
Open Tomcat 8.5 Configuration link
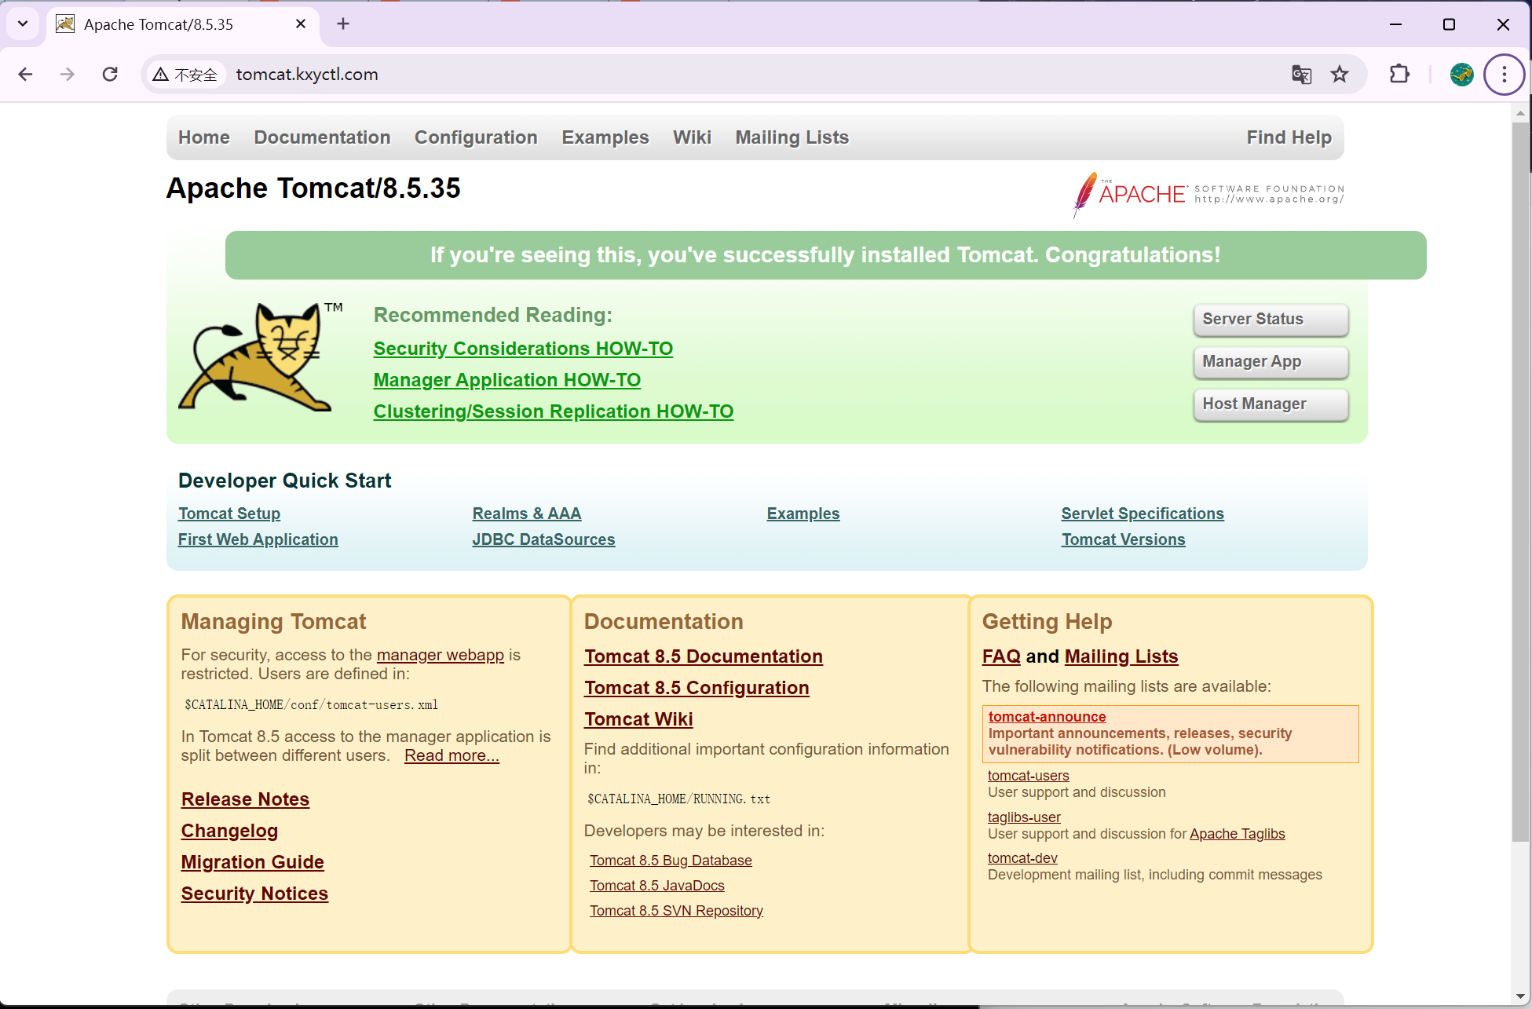[697, 688]
